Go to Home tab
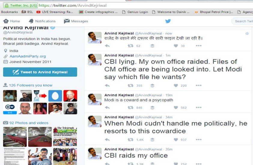The image size is (253, 165). (11, 21)
